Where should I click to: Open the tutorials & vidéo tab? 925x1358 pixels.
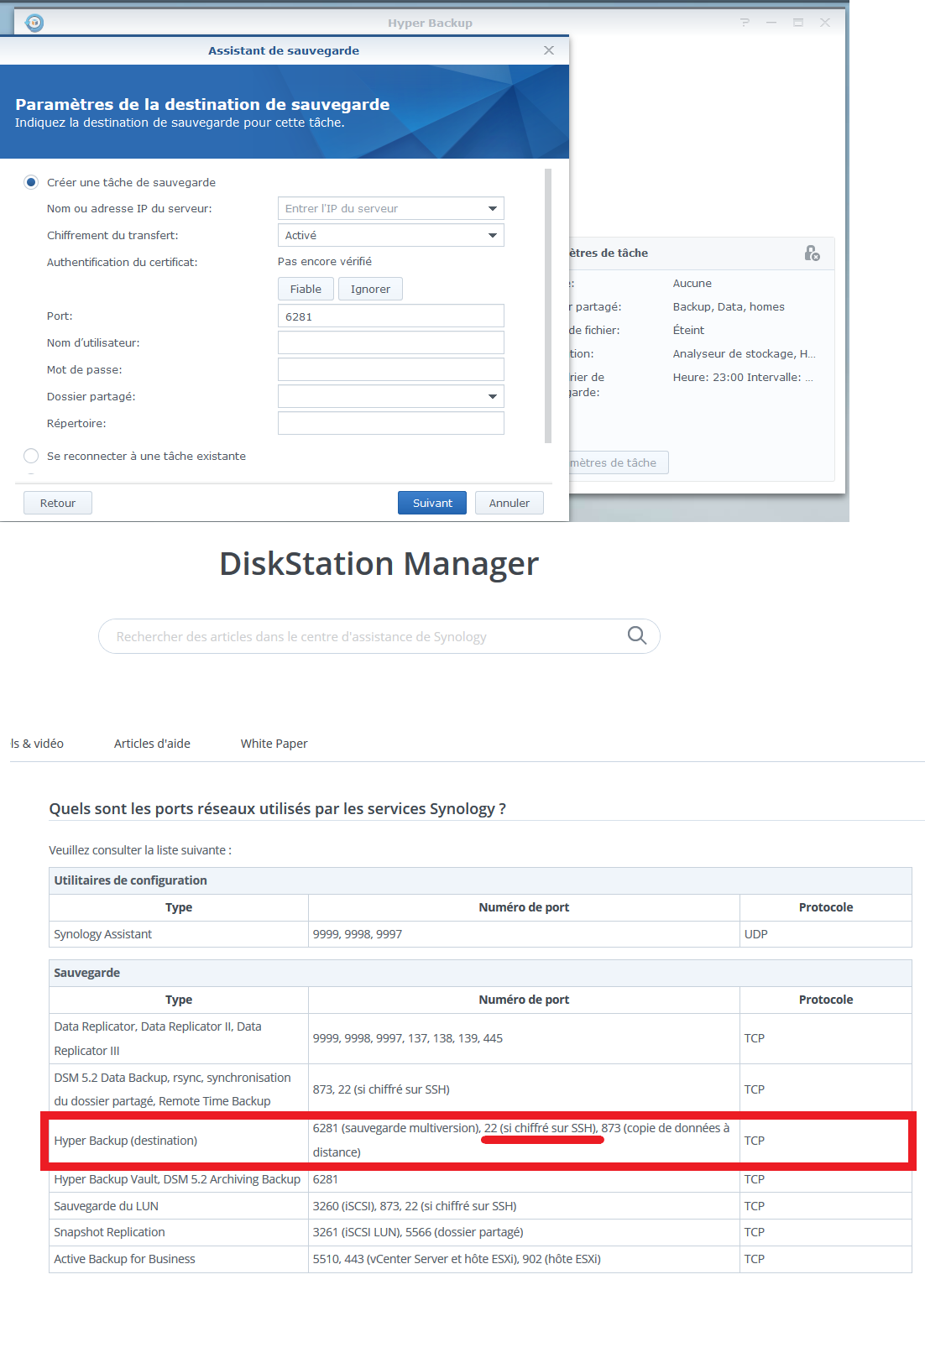[x=37, y=744]
